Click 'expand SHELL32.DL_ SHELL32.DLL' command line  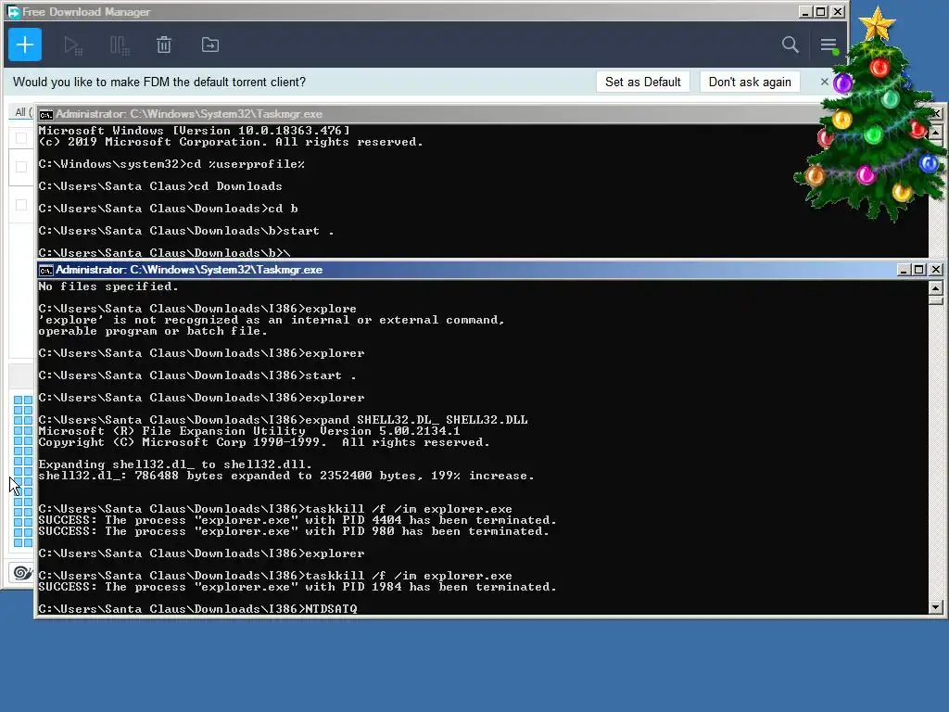(284, 420)
